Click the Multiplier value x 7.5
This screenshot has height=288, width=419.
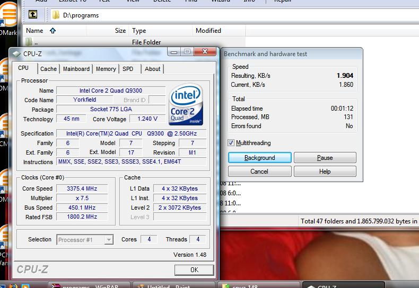click(82, 198)
